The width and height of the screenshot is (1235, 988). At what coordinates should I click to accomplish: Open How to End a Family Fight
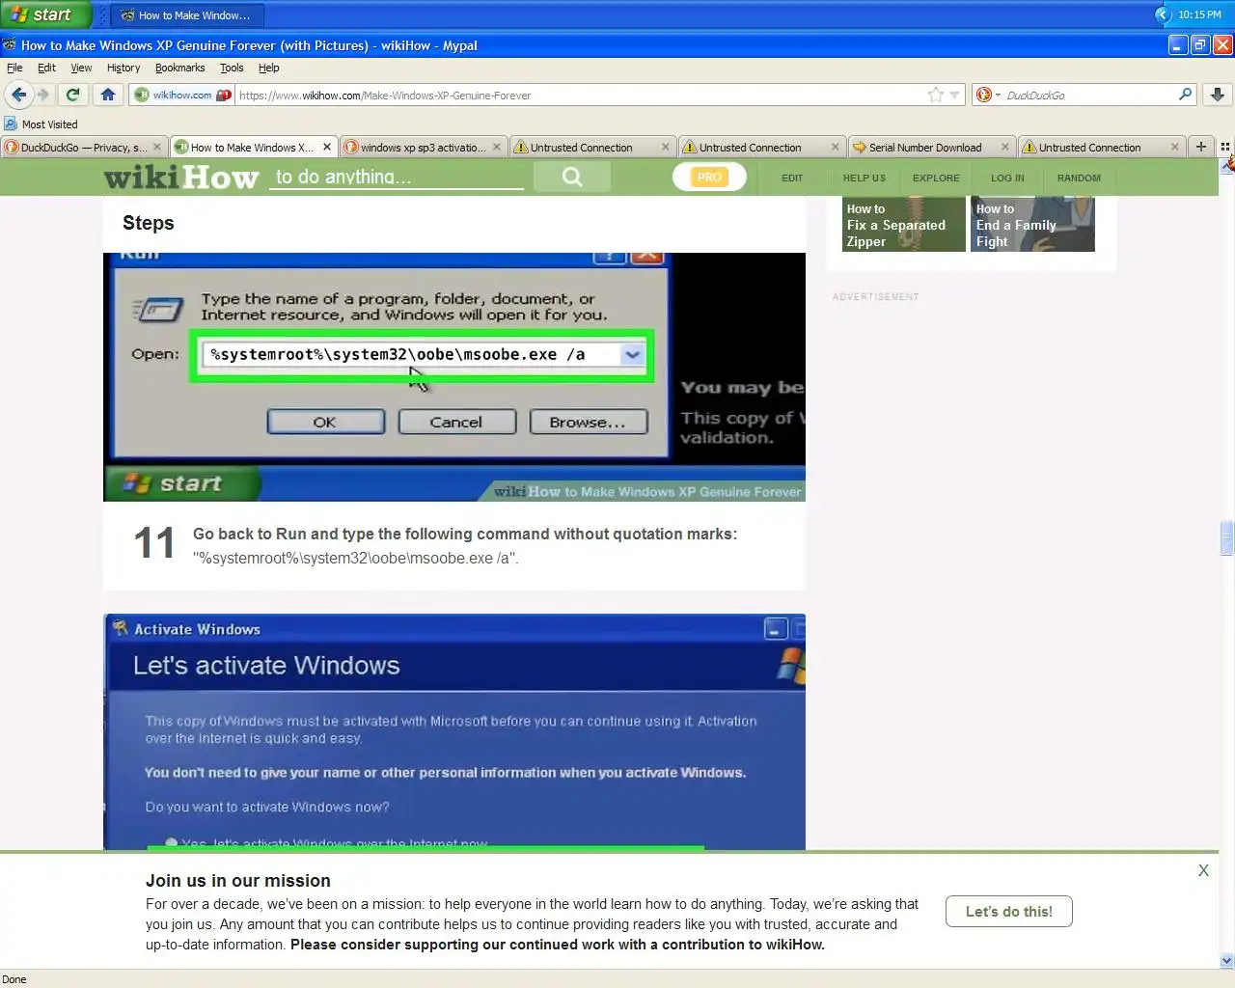click(x=1032, y=224)
